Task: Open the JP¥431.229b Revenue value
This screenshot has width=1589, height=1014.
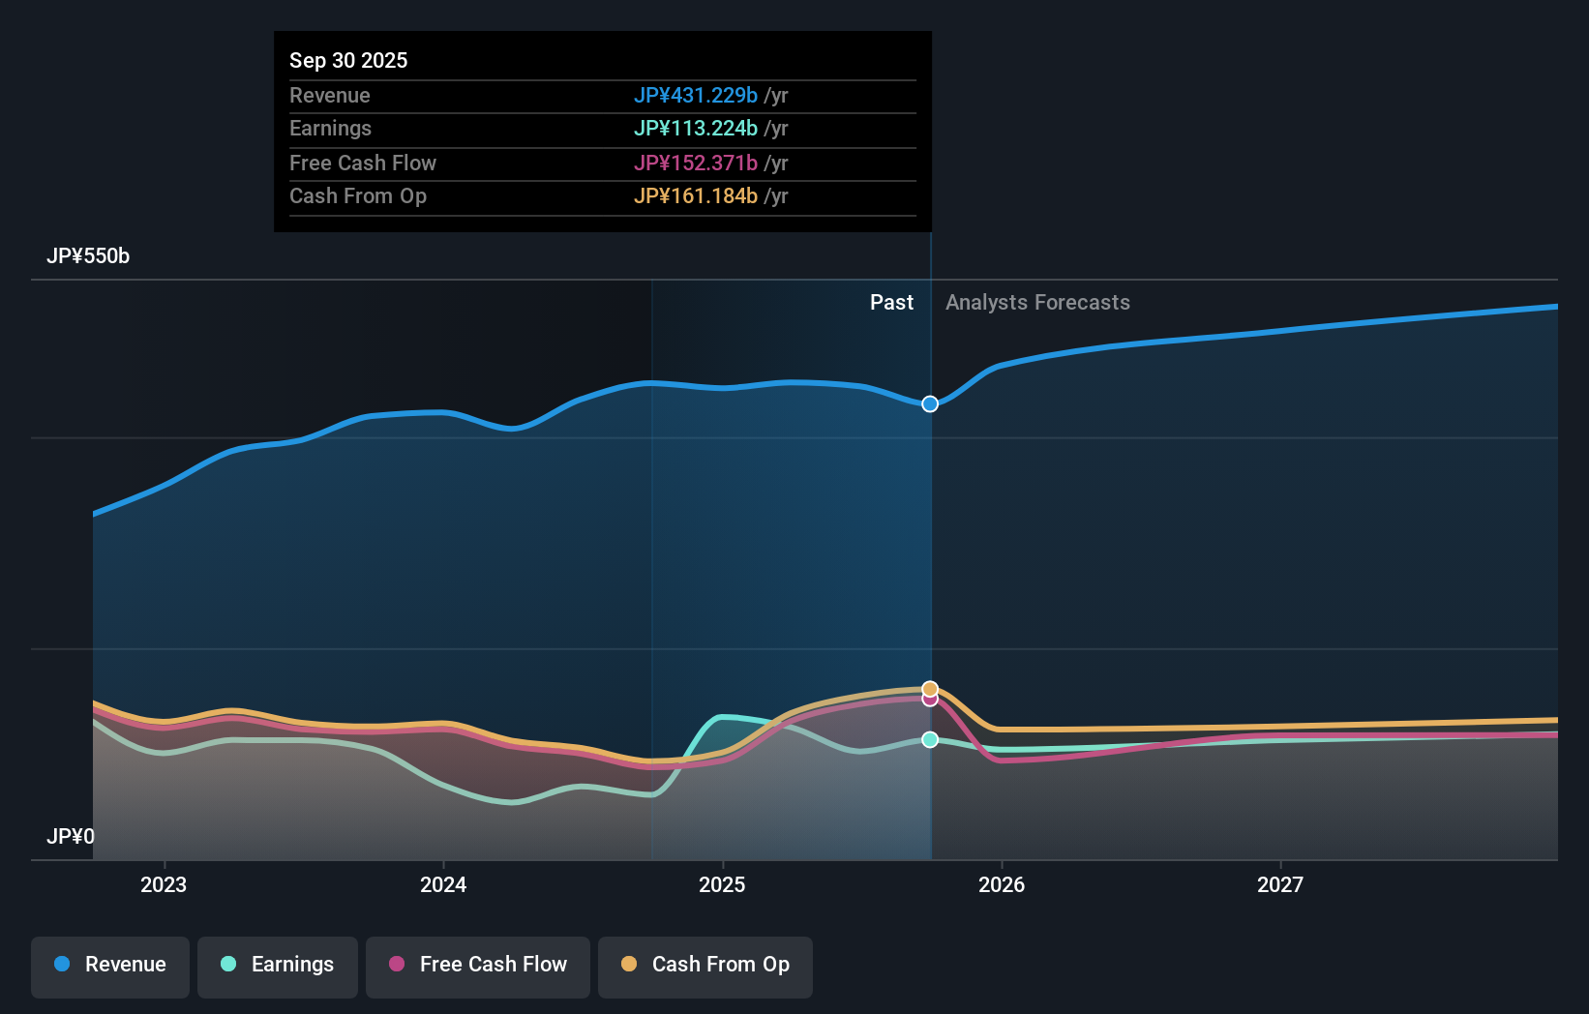Action: (696, 95)
